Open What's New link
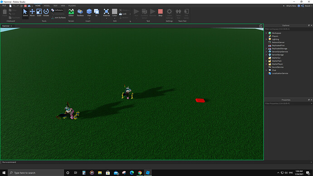 (291, 6)
